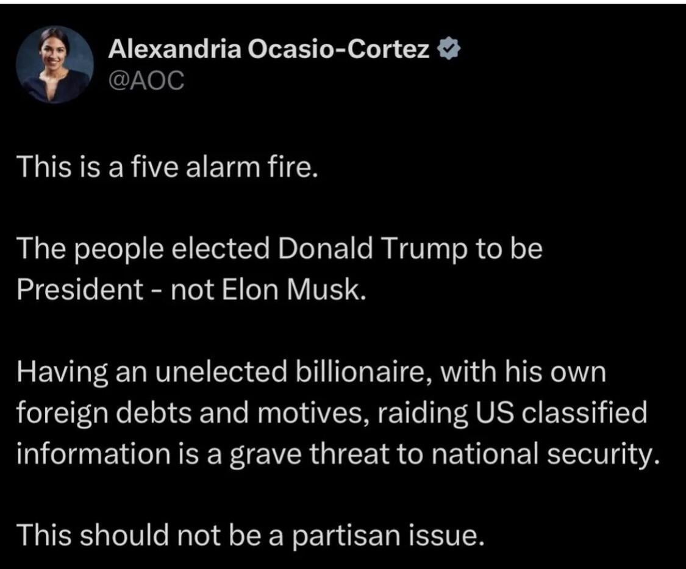
Task: Click the line starting "The people elected"
Action: (x=280, y=249)
